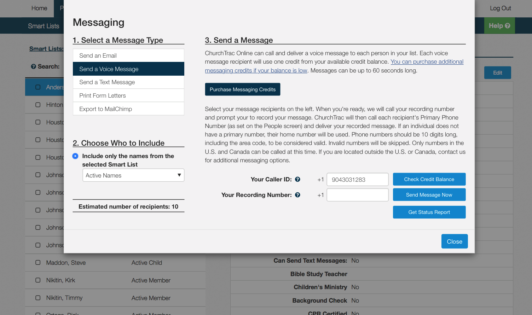This screenshot has width=532, height=315.
Task: Focus the Caller ID number field
Action: pyautogui.click(x=358, y=180)
